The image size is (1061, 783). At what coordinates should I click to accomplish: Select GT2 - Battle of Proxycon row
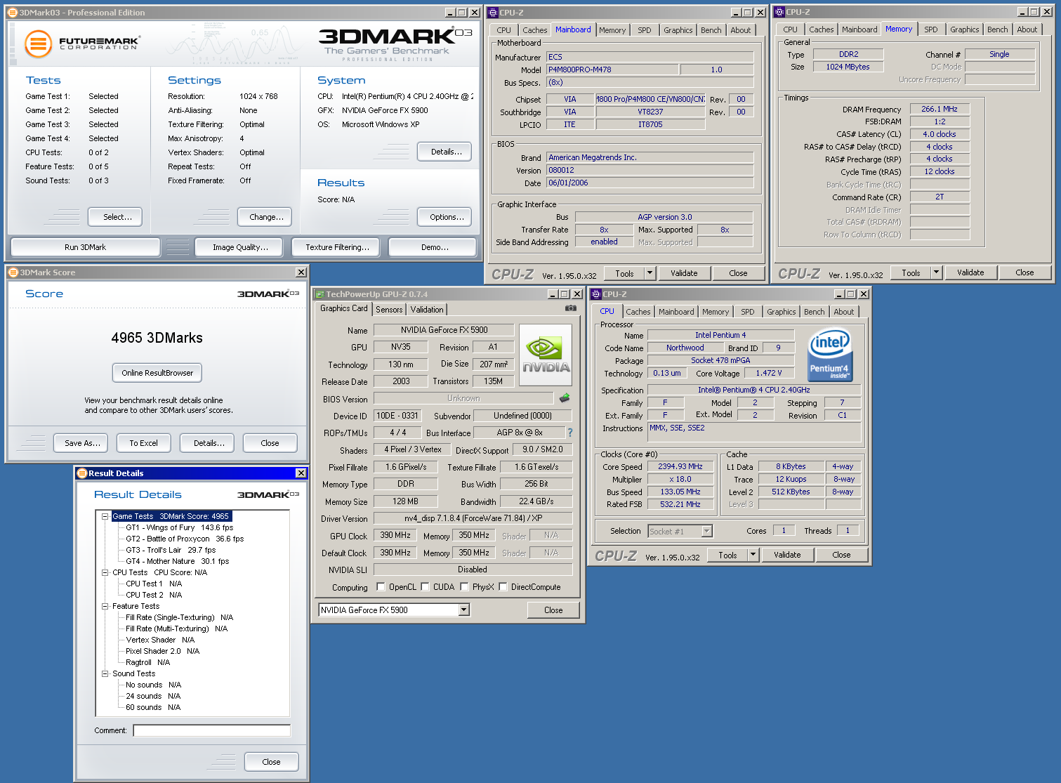[185, 539]
